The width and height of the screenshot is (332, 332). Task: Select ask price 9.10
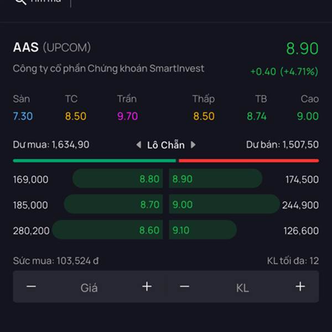[181, 230]
